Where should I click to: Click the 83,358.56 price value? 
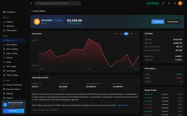[x=75, y=21]
